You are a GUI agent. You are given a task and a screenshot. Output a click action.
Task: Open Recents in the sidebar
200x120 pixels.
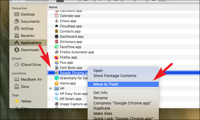pos(24,36)
